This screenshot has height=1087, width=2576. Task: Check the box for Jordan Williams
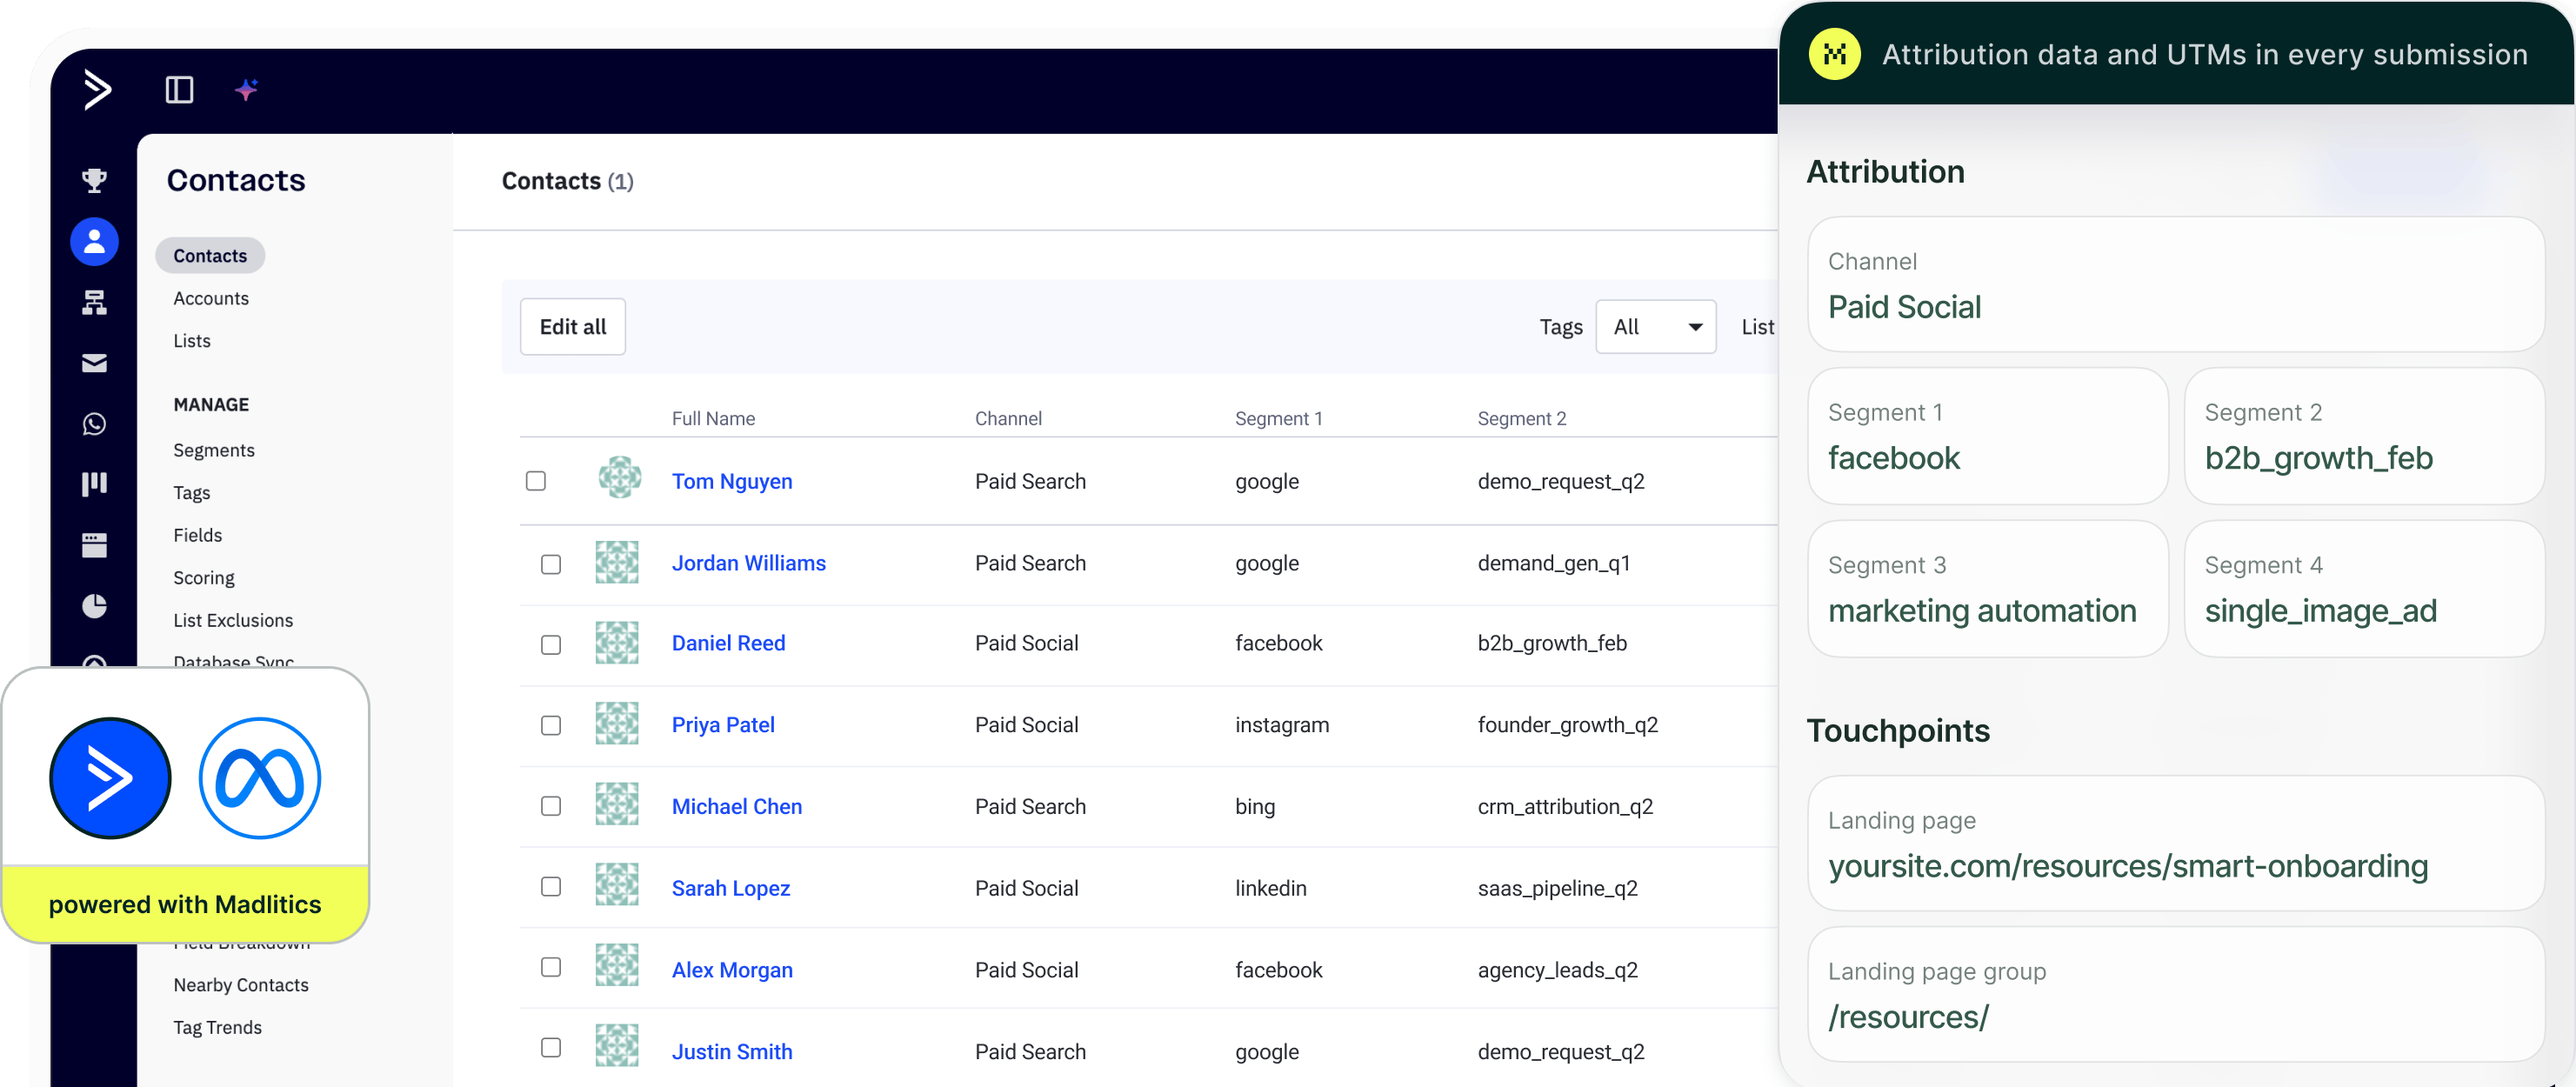tap(551, 564)
